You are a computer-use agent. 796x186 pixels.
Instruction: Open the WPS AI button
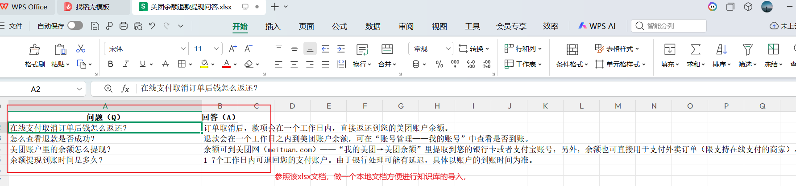click(597, 26)
